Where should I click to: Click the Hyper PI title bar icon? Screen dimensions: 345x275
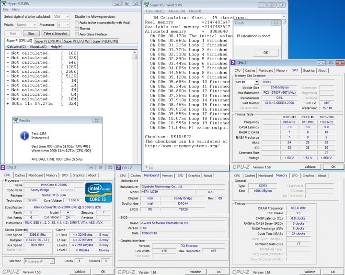[x=4, y=3]
